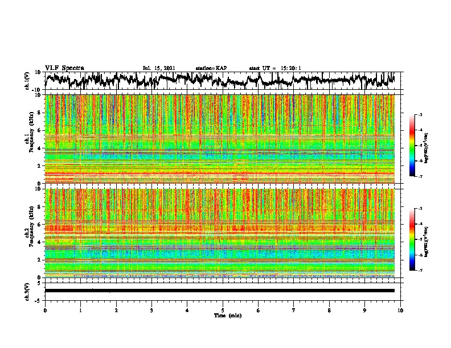Viewport: 451px width, 348px height.
Task: Click the "-7" label on ch.2 color scale
Action: 420,271
